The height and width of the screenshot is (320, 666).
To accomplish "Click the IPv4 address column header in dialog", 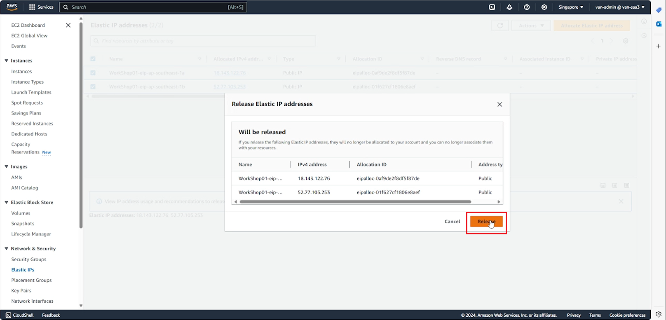I will tap(312, 164).
